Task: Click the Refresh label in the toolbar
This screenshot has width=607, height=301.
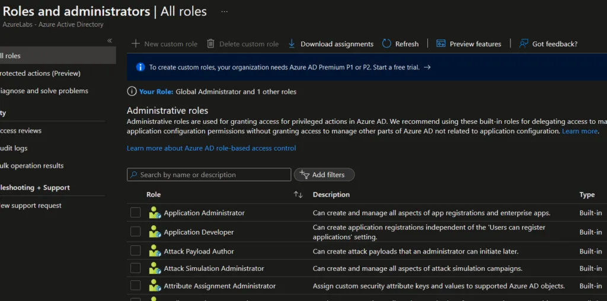Action: click(407, 44)
